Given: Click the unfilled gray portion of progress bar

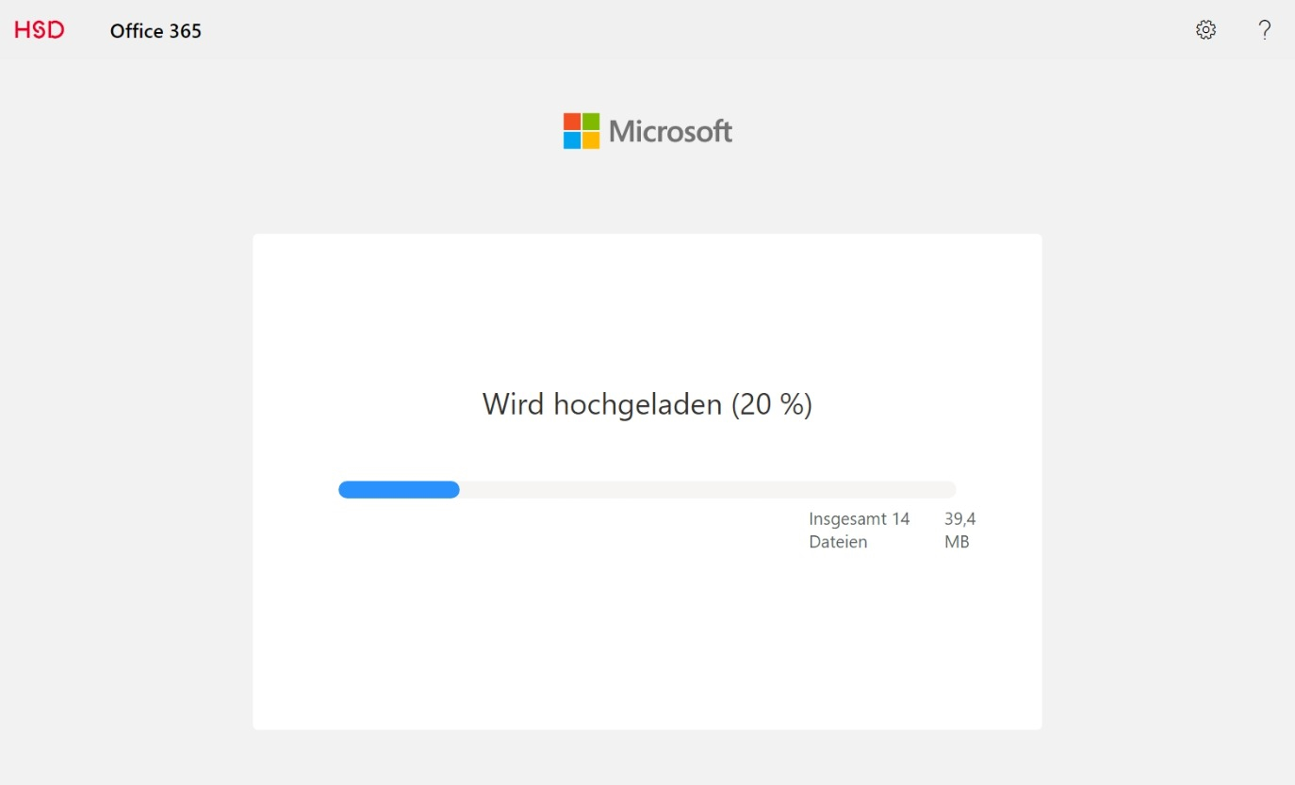Looking at the screenshot, I should [707, 490].
